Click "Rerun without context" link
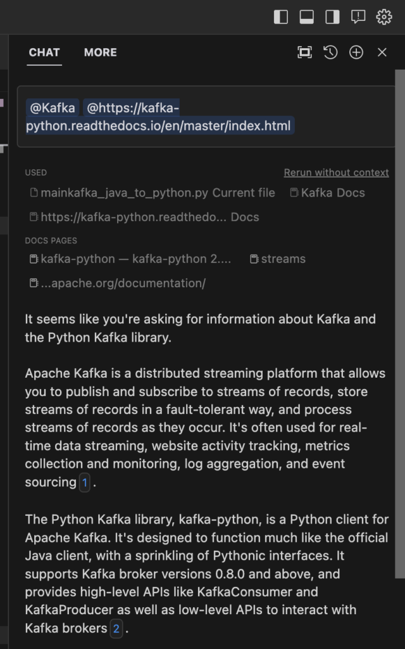 coord(336,172)
